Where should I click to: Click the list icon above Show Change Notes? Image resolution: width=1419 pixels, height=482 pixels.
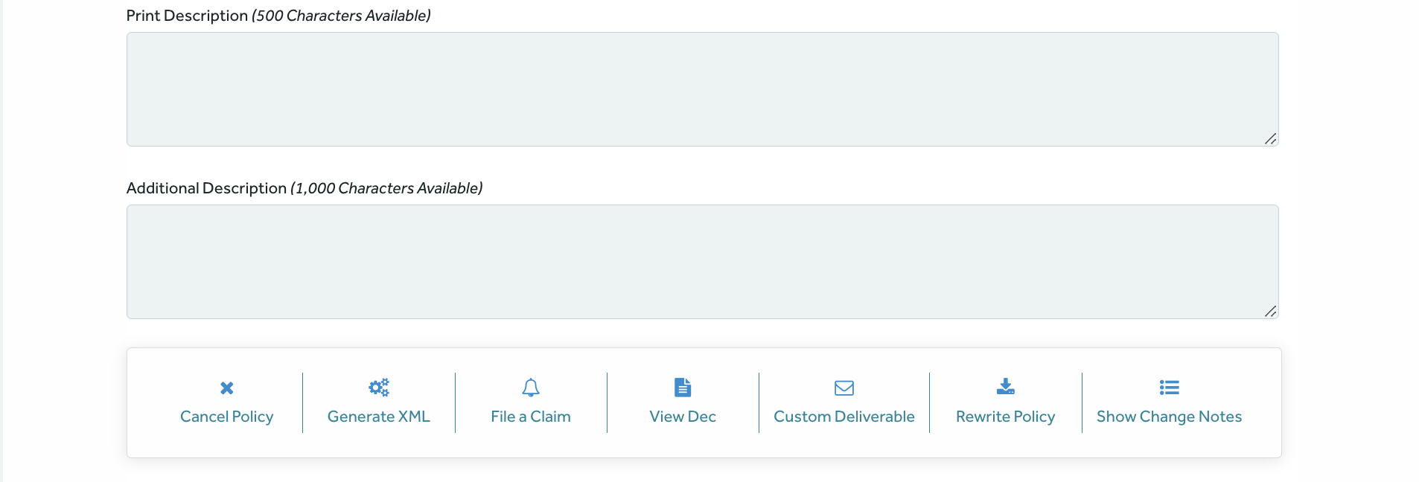(1170, 387)
